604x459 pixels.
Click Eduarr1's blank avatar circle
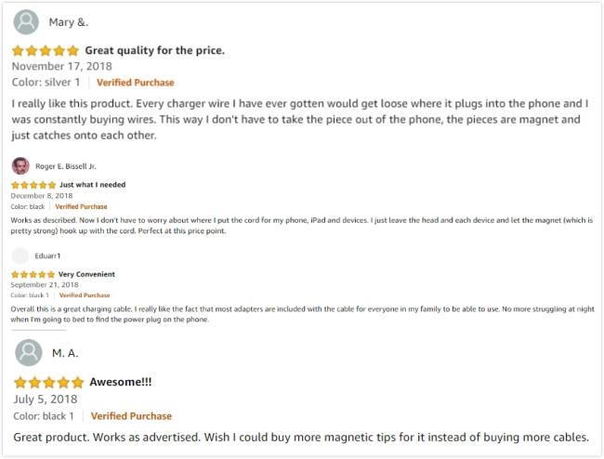20,256
